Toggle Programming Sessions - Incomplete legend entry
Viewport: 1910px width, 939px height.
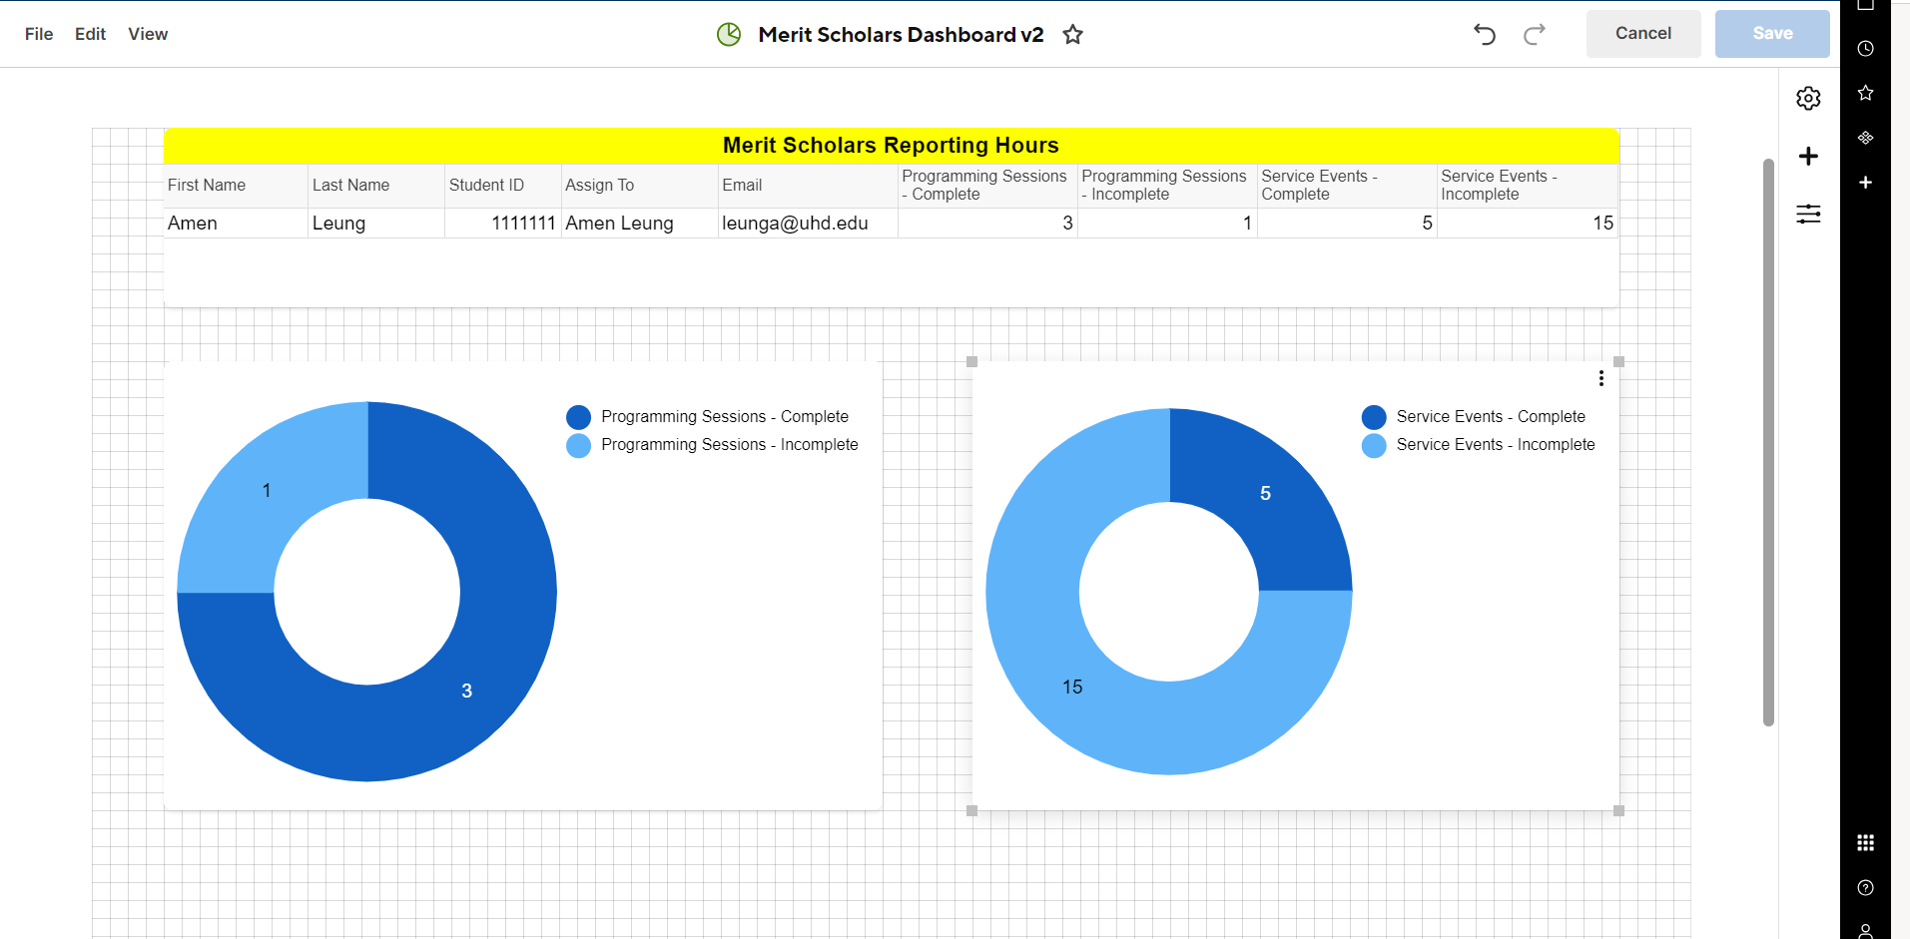(x=712, y=445)
